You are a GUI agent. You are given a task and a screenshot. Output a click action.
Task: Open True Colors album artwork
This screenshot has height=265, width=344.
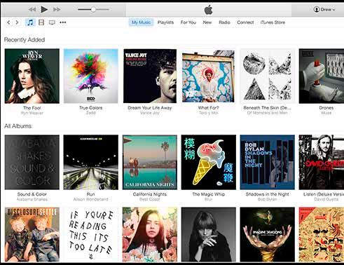[91, 76]
